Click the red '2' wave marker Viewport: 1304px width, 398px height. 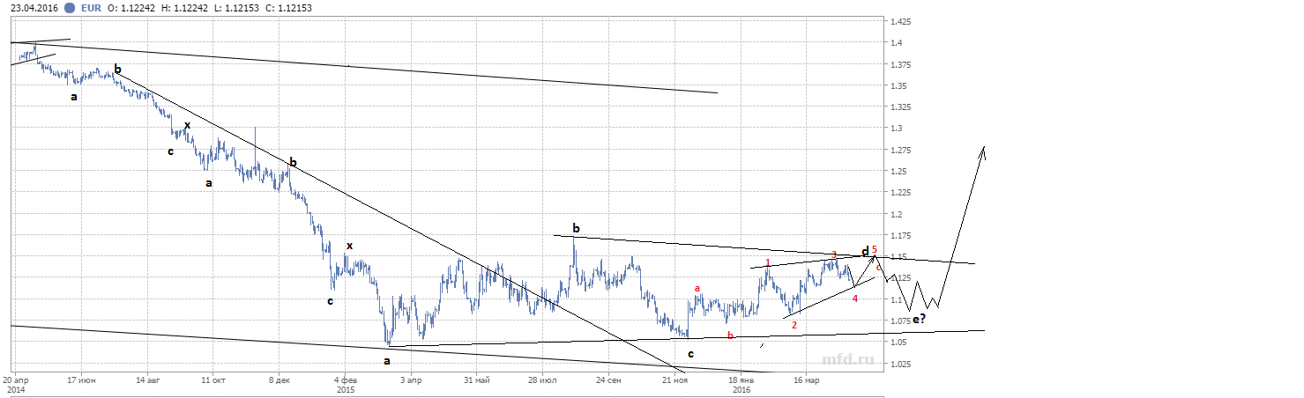click(x=794, y=325)
